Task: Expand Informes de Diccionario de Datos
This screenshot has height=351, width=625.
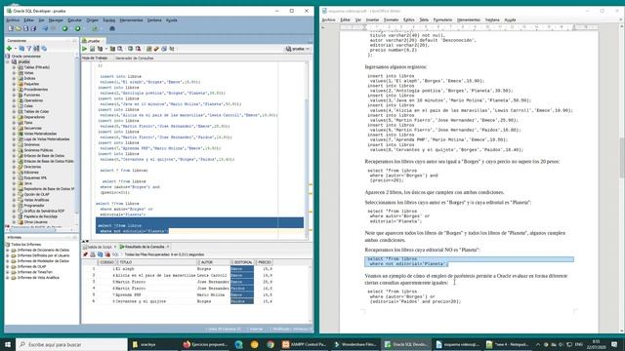Action: pos(8,250)
